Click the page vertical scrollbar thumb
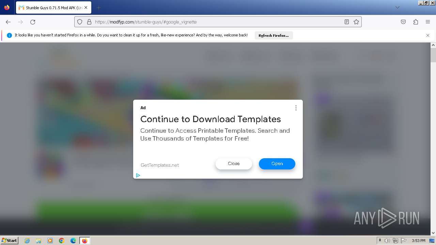The width and height of the screenshot is (436, 245). pyautogui.click(x=433, y=55)
